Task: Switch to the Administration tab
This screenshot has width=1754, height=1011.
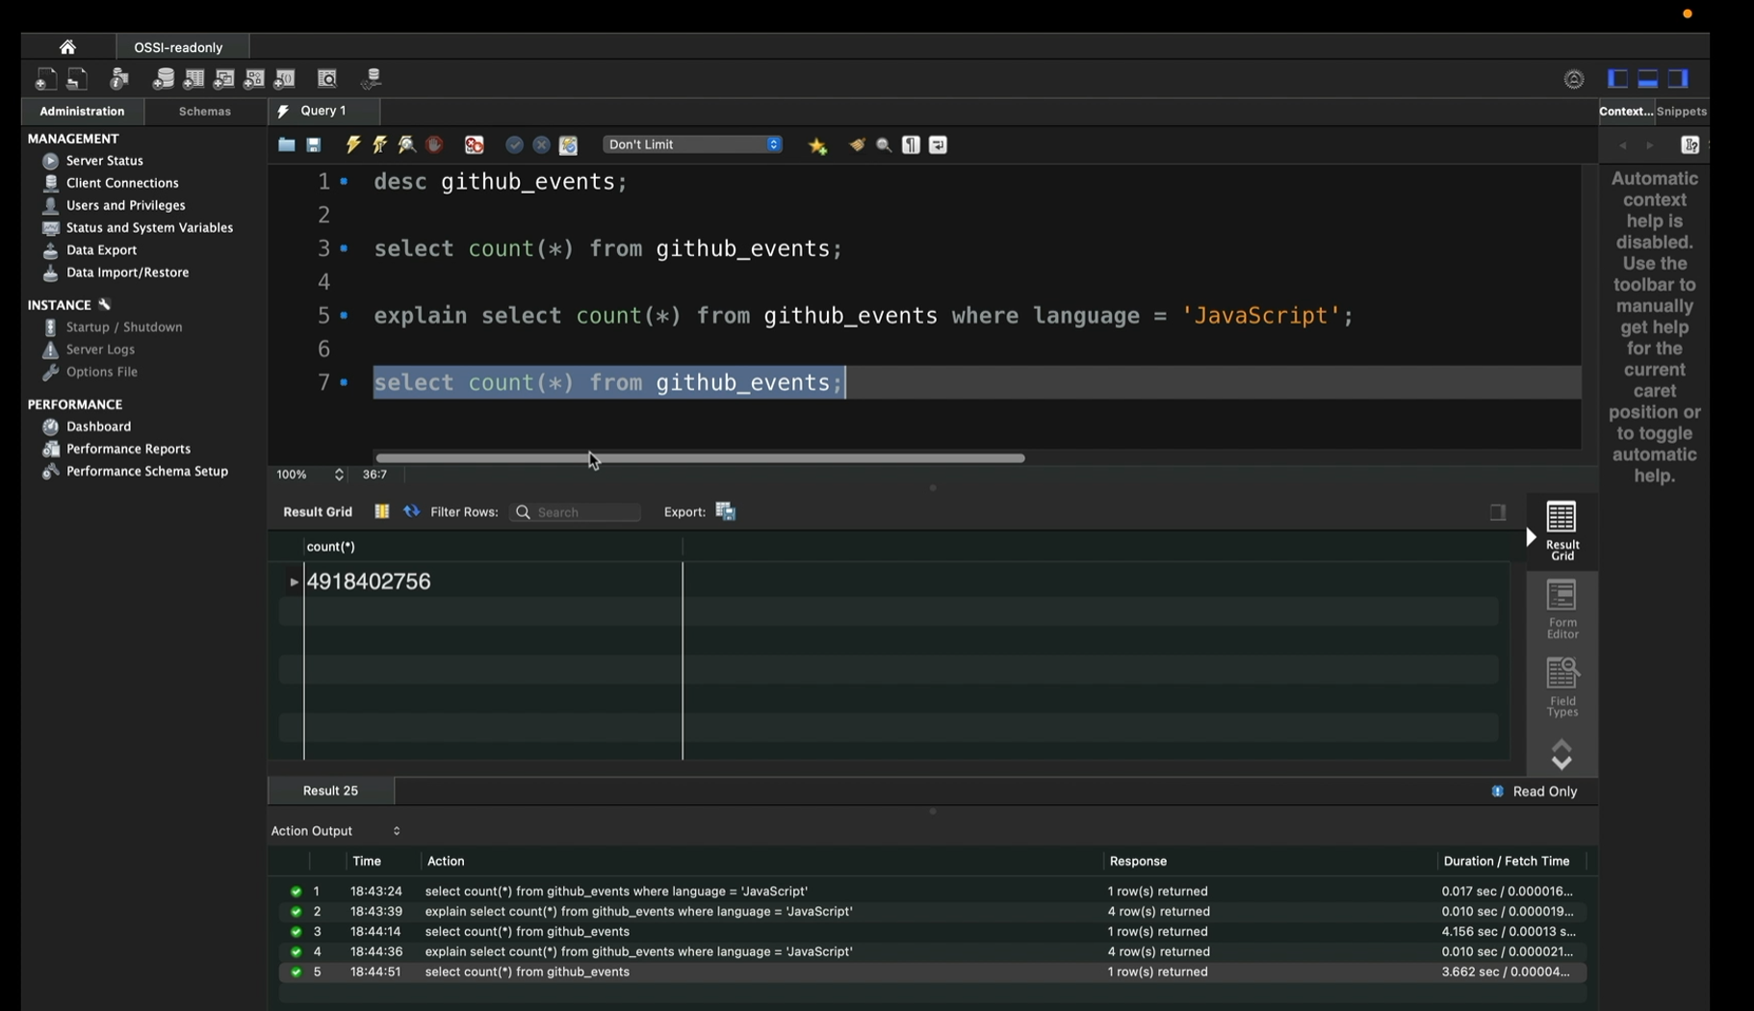Action: 82,112
